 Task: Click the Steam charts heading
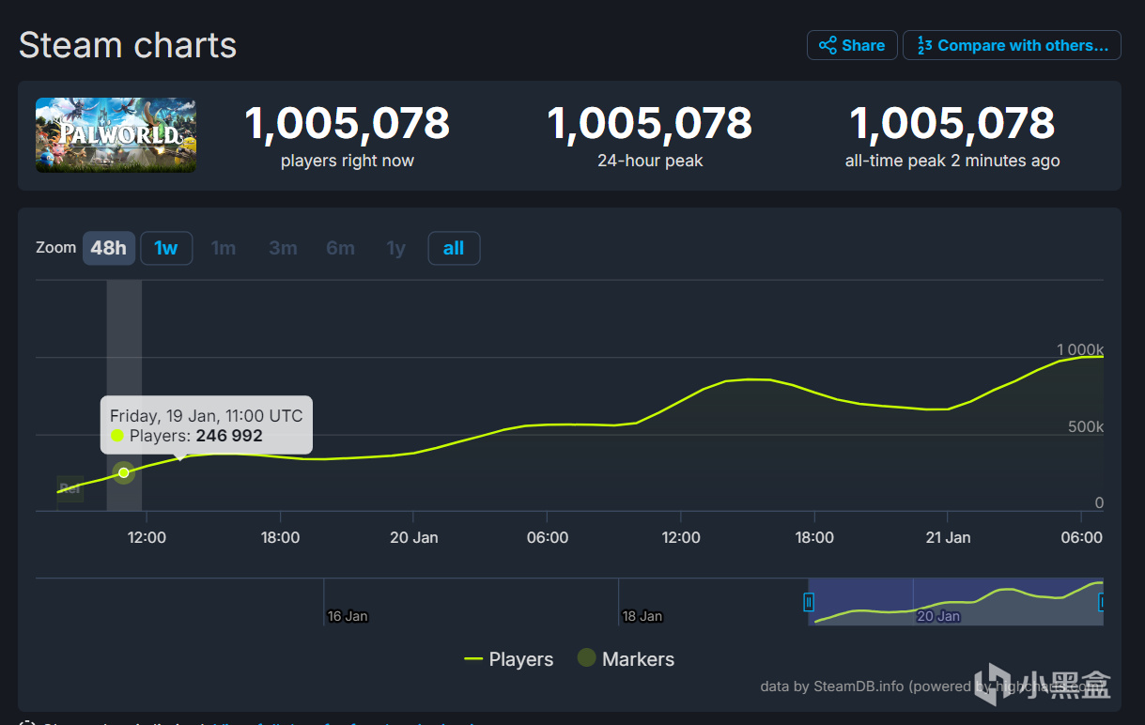[x=128, y=45]
